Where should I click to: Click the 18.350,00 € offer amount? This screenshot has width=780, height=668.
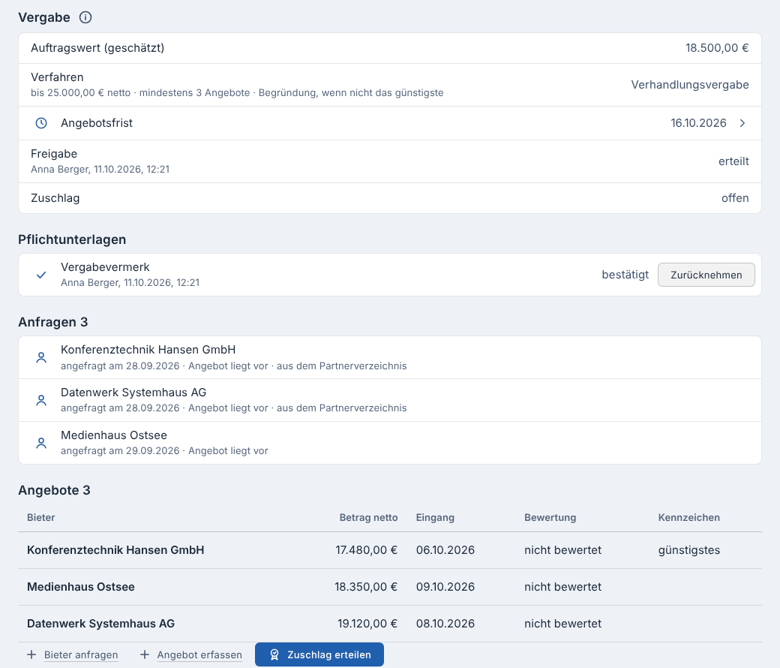tap(366, 587)
